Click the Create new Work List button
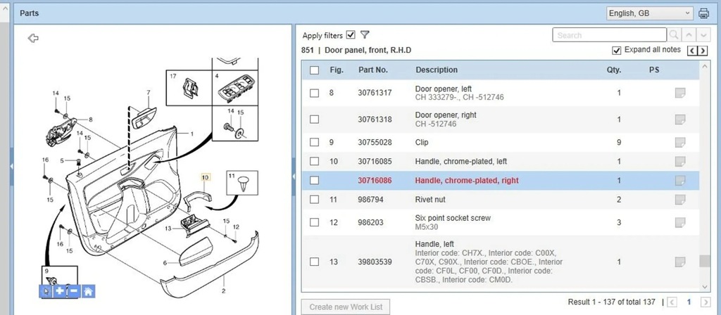 pos(346,307)
